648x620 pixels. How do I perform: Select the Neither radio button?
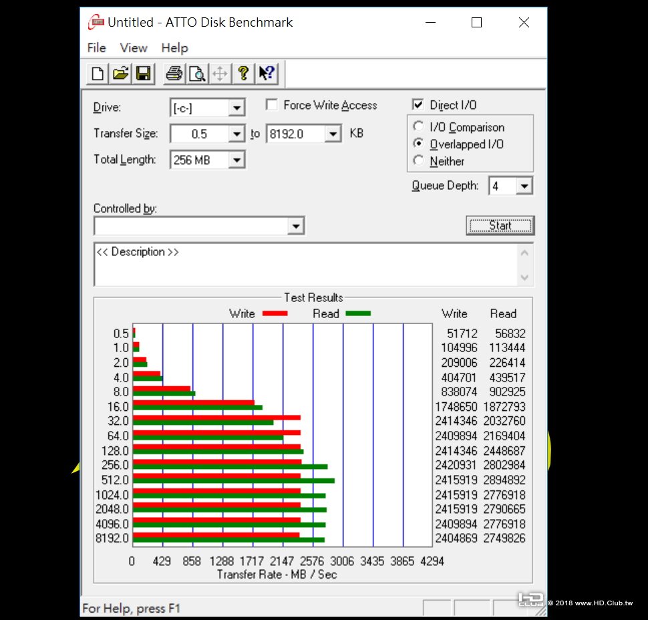[418, 160]
